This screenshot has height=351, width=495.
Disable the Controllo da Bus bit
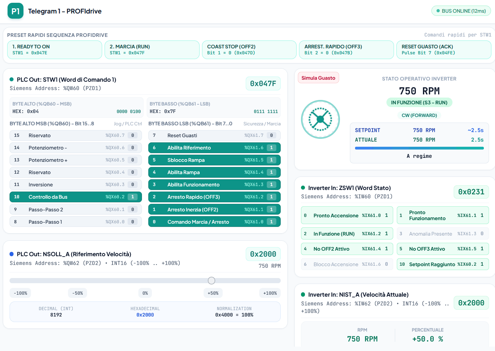(76, 197)
